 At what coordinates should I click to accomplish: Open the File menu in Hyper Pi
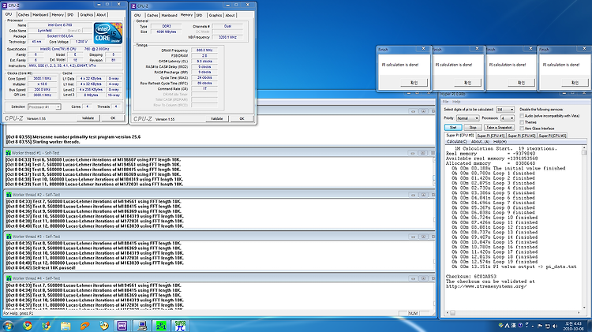coord(445,102)
